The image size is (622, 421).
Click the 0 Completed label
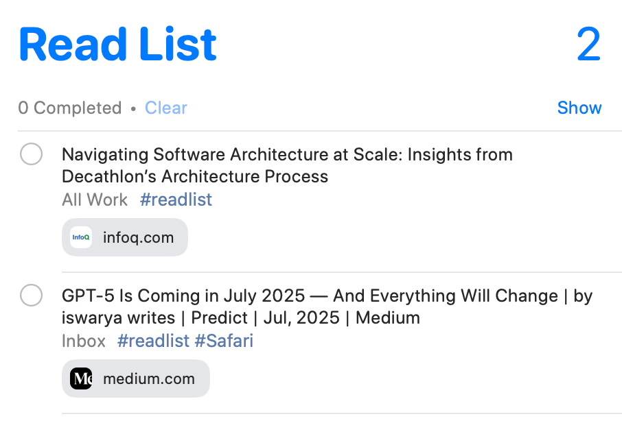click(70, 108)
